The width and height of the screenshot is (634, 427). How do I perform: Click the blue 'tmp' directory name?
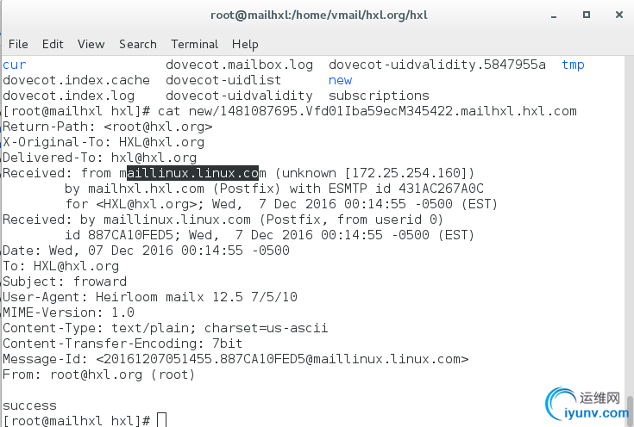point(573,65)
